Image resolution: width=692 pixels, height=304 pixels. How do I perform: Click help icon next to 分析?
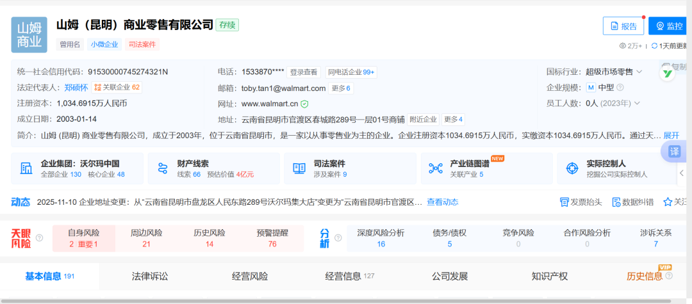338,238
